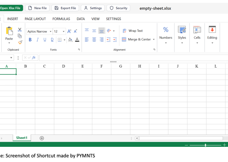
Task: Toggle Bold formatting
Action: click(x=30, y=40)
